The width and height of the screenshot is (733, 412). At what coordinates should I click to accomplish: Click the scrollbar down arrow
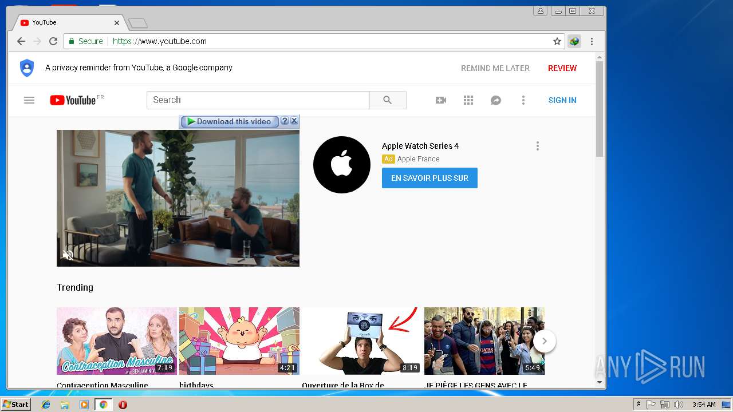600,382
